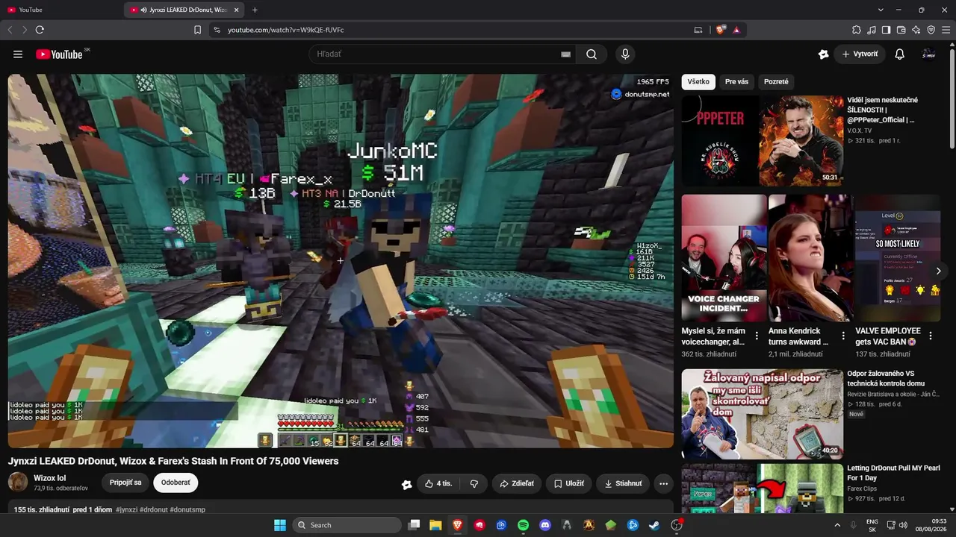Like the video with thumbs up

[438, 483]
